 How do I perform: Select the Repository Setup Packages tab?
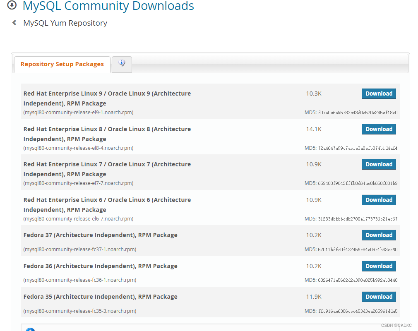click(62, 64)
